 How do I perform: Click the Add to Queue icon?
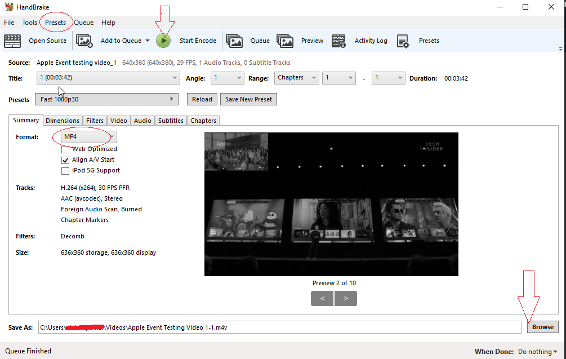[84, 40]
